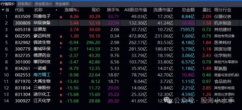Click stock code 605318
The width and height of the screenshot is (242, 110).
coord(23,29)
